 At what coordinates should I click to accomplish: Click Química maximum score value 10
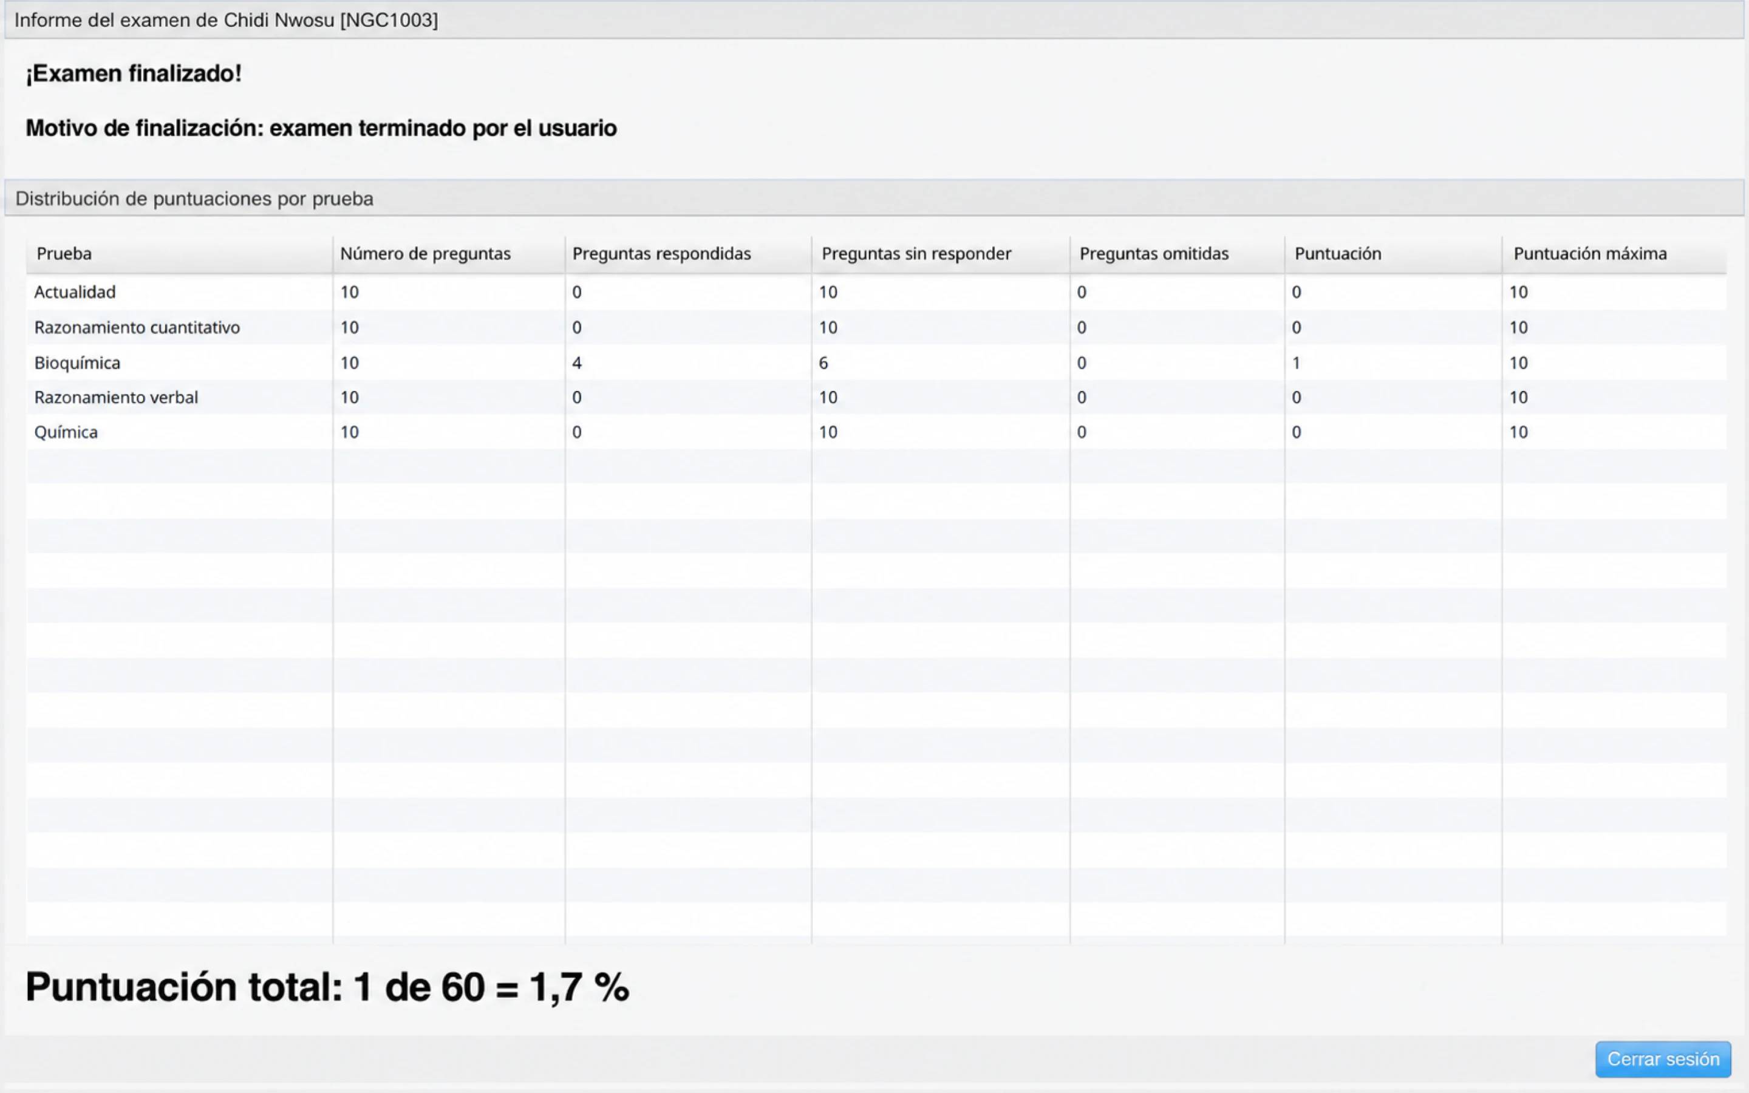tap(1518, 432)
